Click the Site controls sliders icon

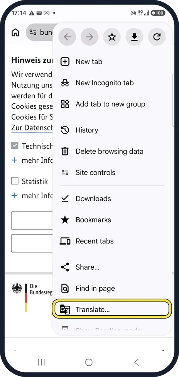pos(65,172)
